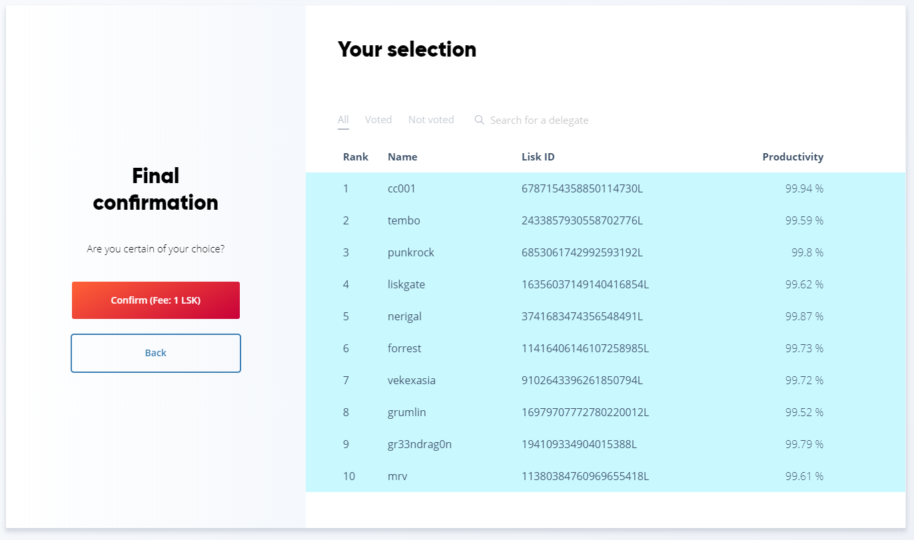Confirm the vote with 1 LSK fee

tap(156, 300)
